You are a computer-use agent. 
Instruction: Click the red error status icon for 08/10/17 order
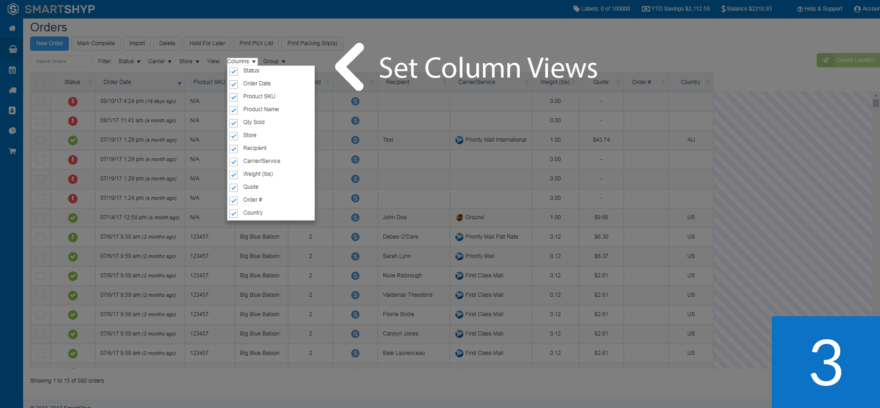73,102
